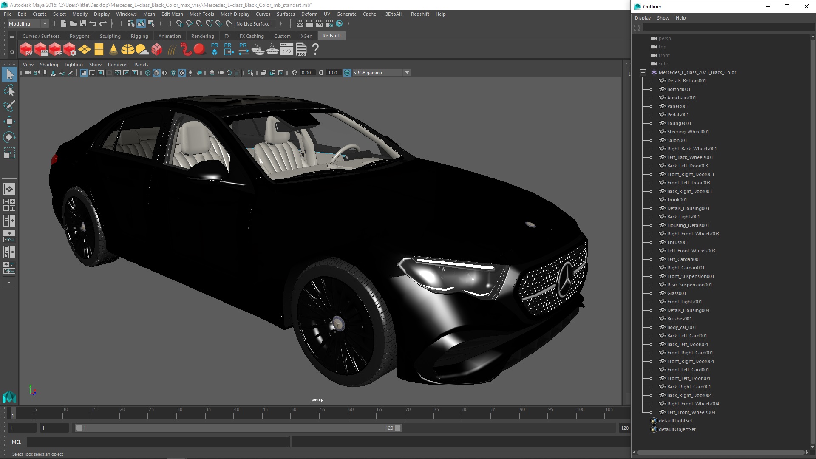Open the viewport Renderer menu

(x=118, y=65)
